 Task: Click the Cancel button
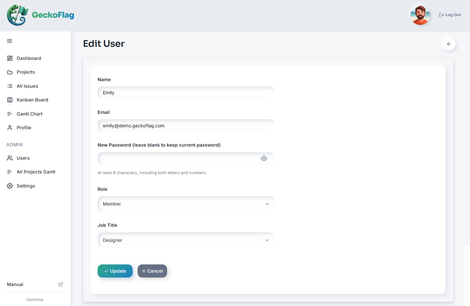[x=152, y=271]
